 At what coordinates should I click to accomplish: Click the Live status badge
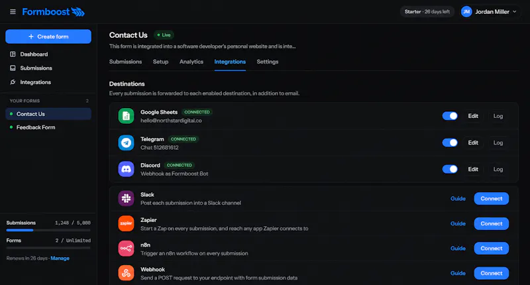pyautogui.click(x=164, y=35)
